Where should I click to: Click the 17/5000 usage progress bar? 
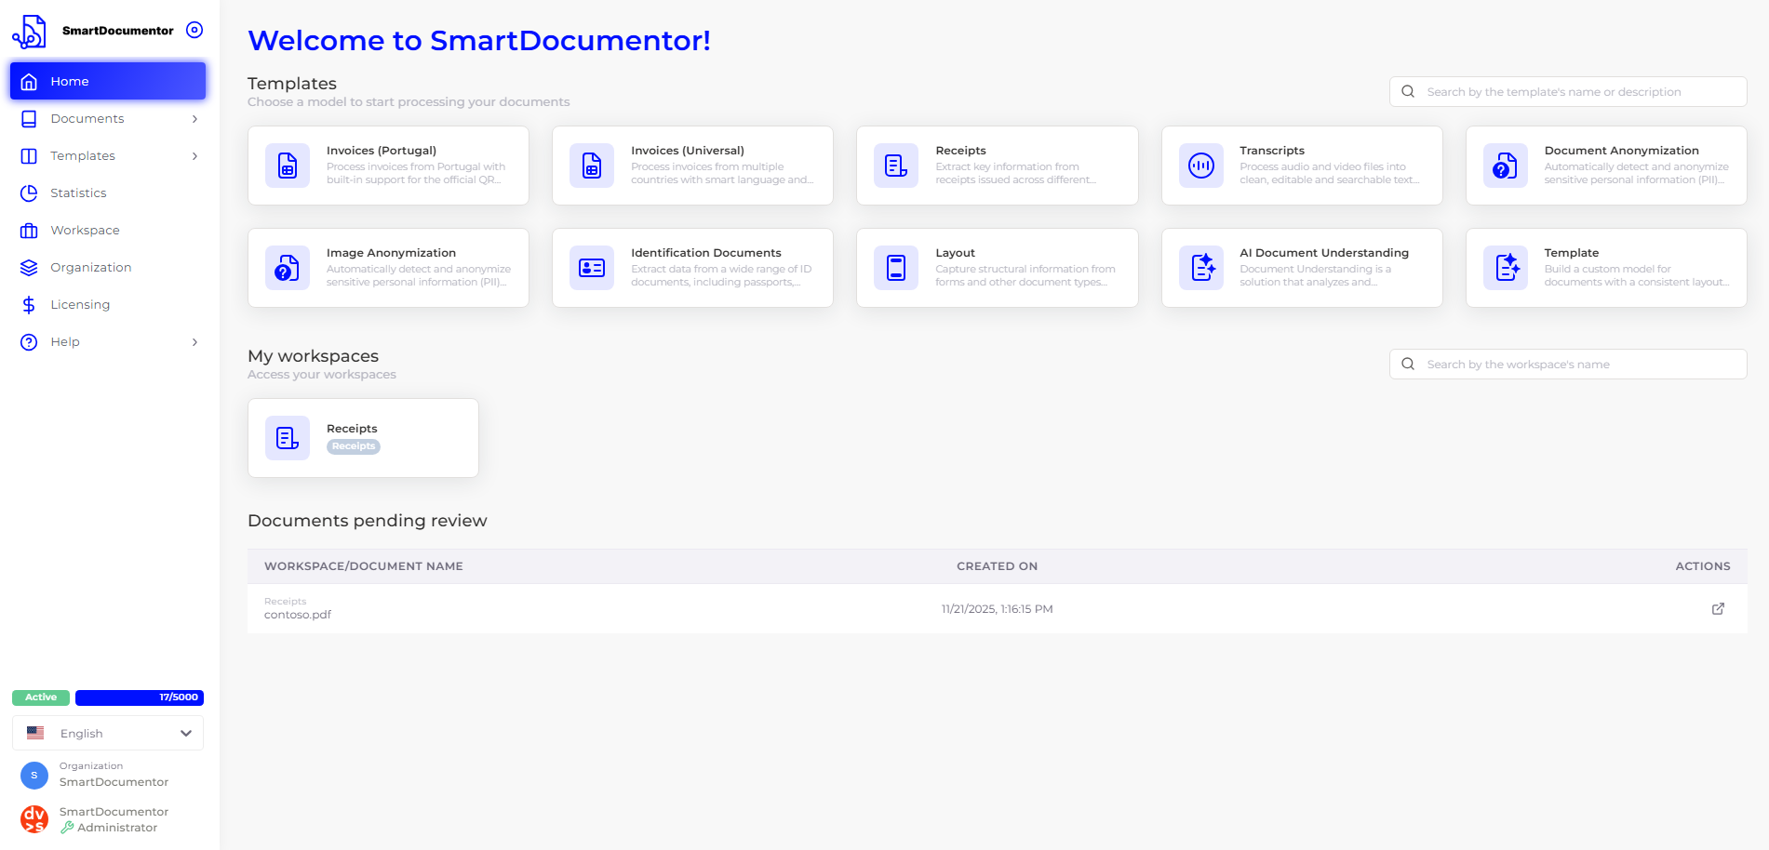[139, 697]
